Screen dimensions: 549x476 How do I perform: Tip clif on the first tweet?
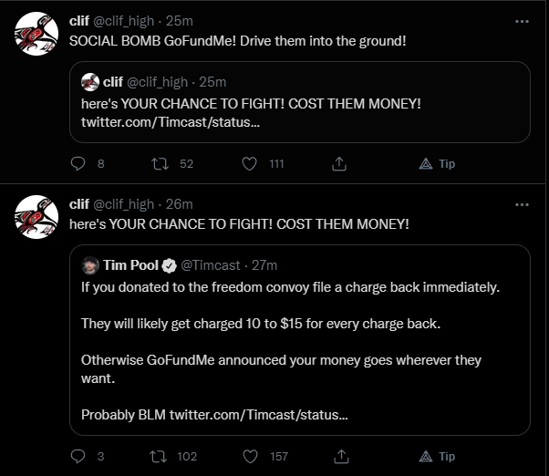437,164
